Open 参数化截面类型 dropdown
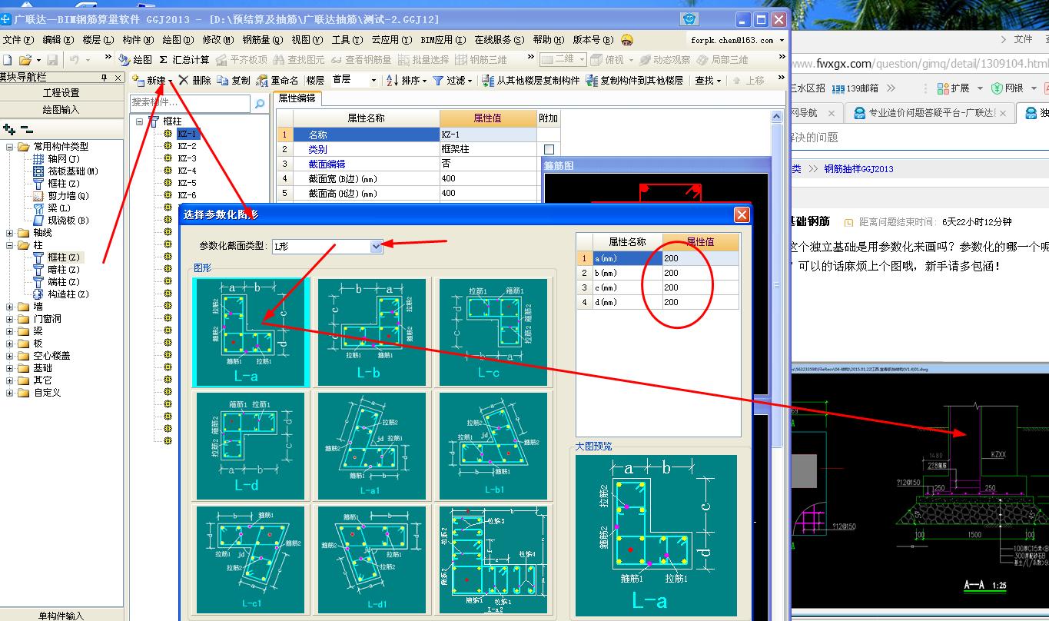Screen dimensions: 1049x621 point(377,246)
